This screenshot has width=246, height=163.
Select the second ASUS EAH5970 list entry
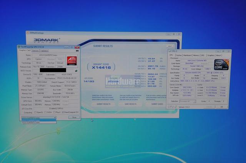coord(39,122)
